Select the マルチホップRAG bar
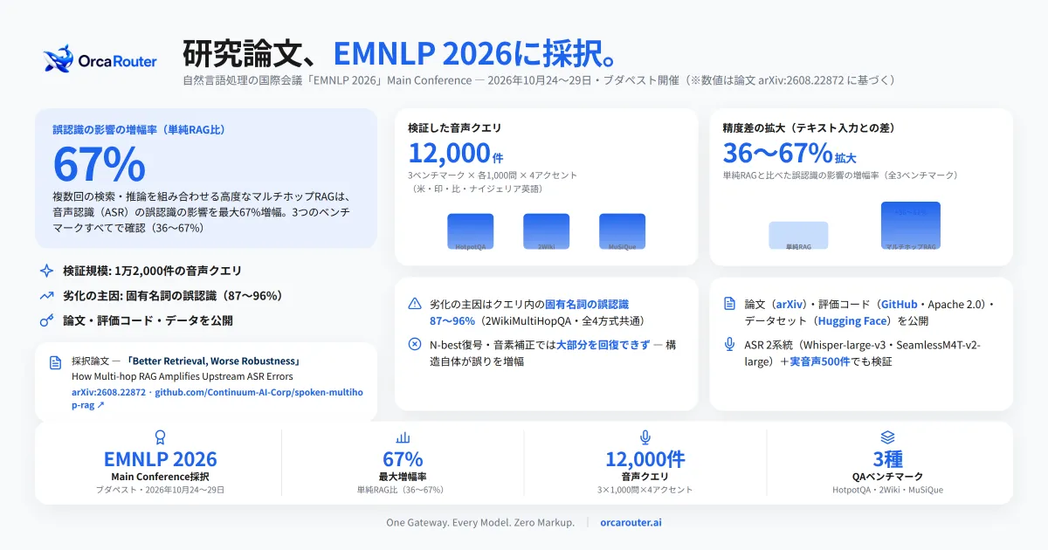Viewport: 1048px width, 550px height. pyautogui.click(x=911, y=227)
